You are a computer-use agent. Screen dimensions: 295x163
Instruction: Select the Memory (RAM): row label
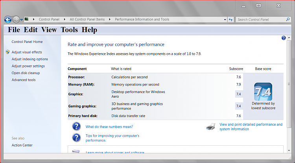[81, 85]
